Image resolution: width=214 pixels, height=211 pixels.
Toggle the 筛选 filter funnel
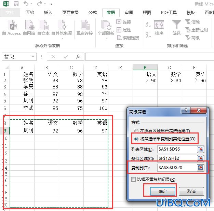(x=177, y=28)
